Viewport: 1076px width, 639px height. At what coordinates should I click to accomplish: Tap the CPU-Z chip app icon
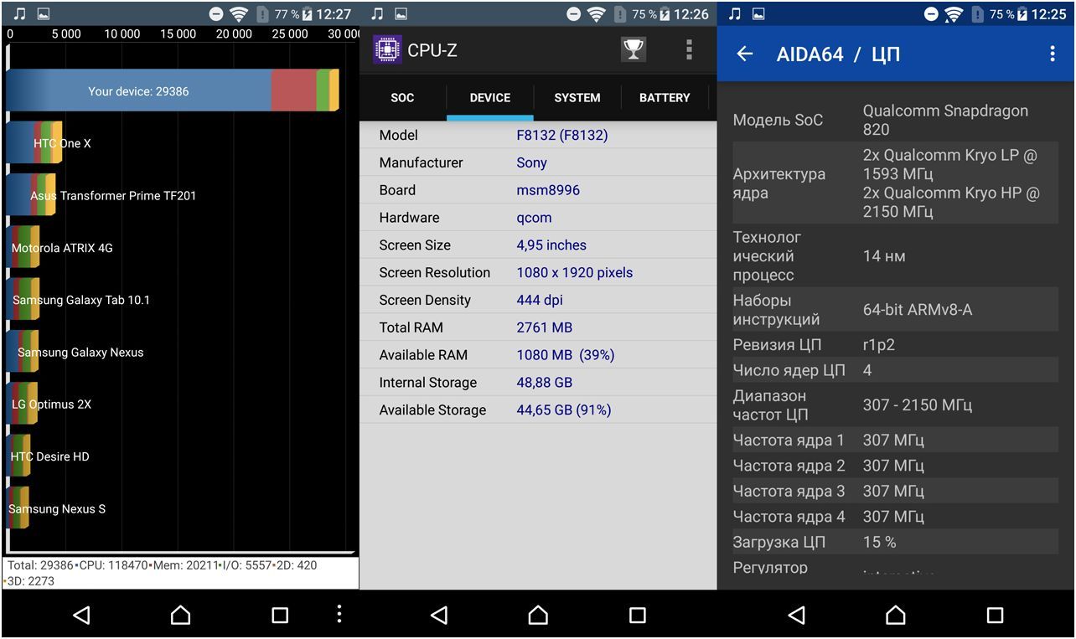pos(387,50)
